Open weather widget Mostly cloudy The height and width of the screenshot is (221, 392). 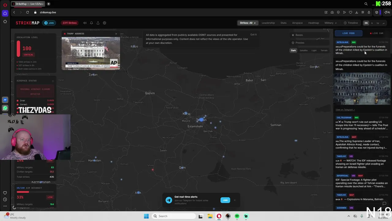[x=15, y=216]
